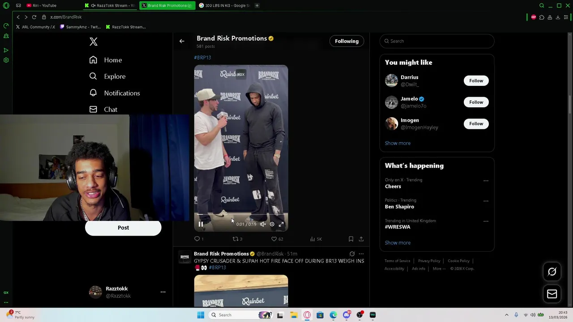Screen dimensions: 573x322
Task: Click the Adblock Plus extension
Action: point(534,17)
